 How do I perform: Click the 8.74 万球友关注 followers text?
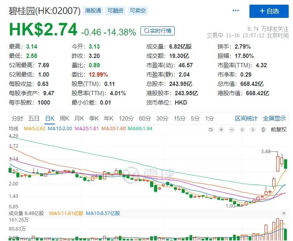click(x=268, y=29)
